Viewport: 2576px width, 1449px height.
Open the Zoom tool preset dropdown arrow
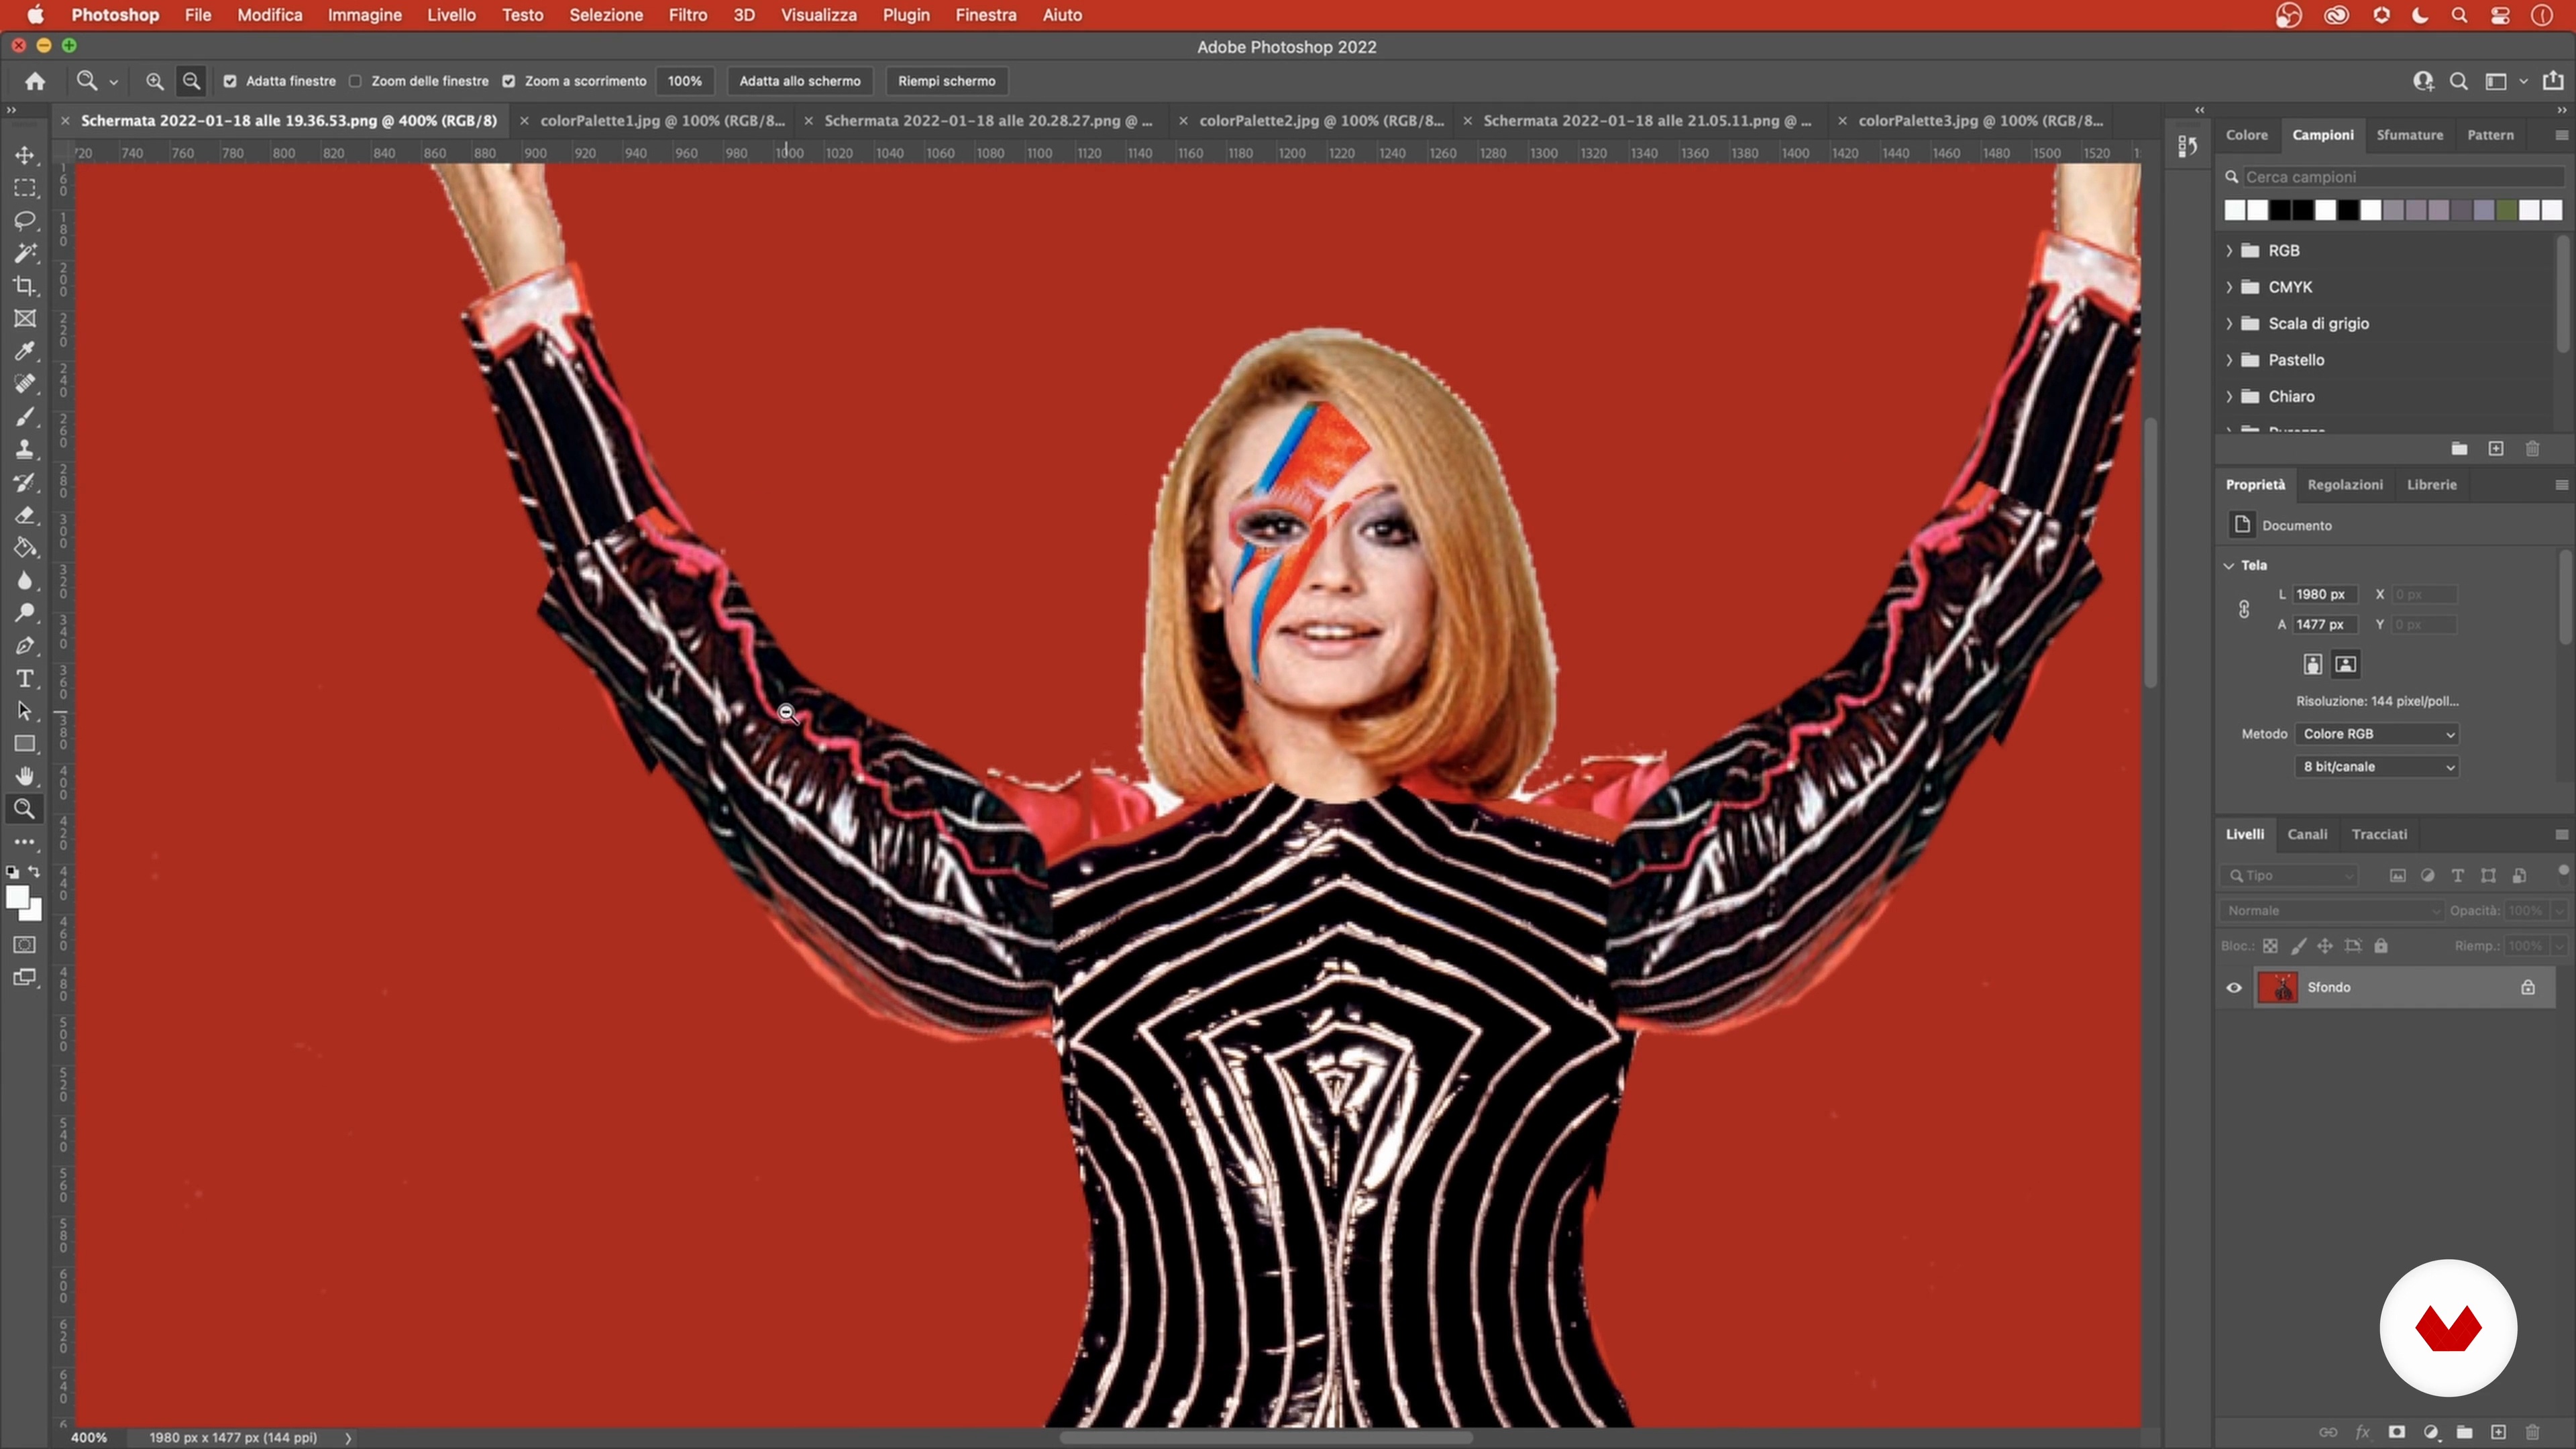point(113,82)
